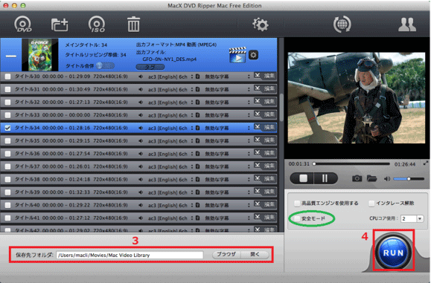This screenshot has height=283, width=431.
Task: Enable deinterlacing checkbox
Action: 371,204
